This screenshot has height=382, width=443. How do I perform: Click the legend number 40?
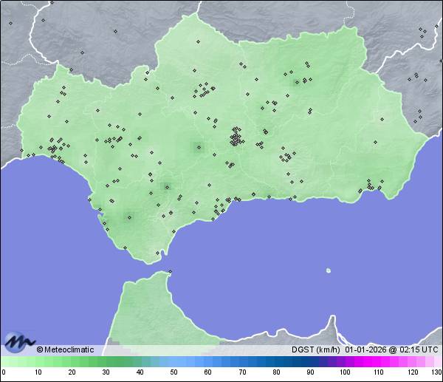point(140,372)
